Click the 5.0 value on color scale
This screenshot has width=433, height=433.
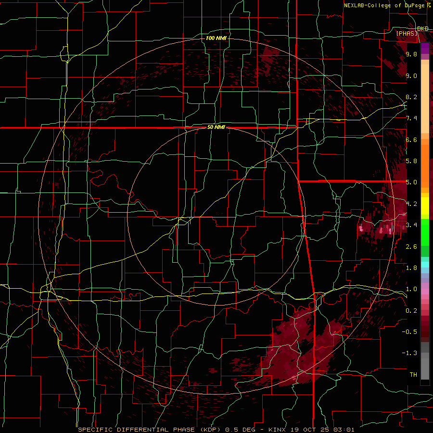click(411, 182)
